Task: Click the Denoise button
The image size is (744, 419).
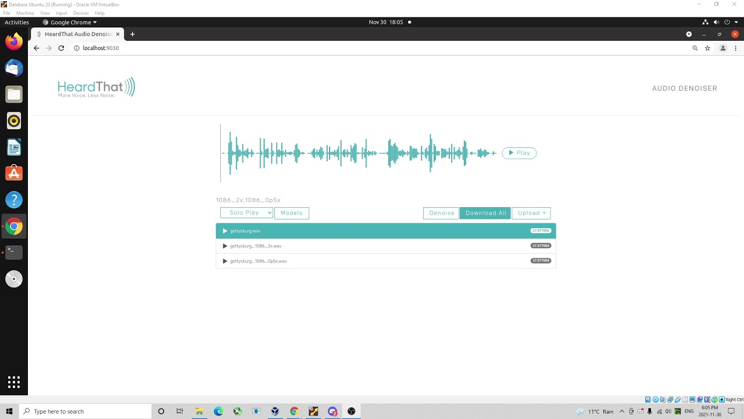Action: [441, 213]
